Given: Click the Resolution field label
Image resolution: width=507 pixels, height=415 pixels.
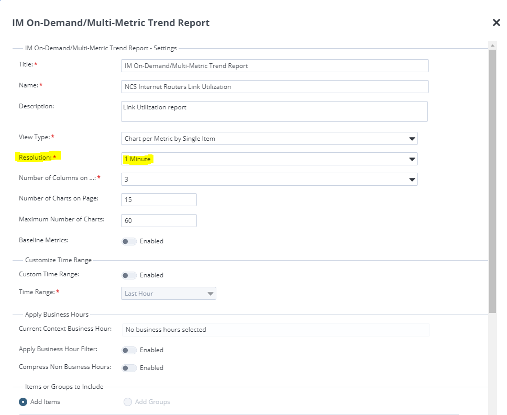Looking at the screenshot, I should (x=36, y=157).
